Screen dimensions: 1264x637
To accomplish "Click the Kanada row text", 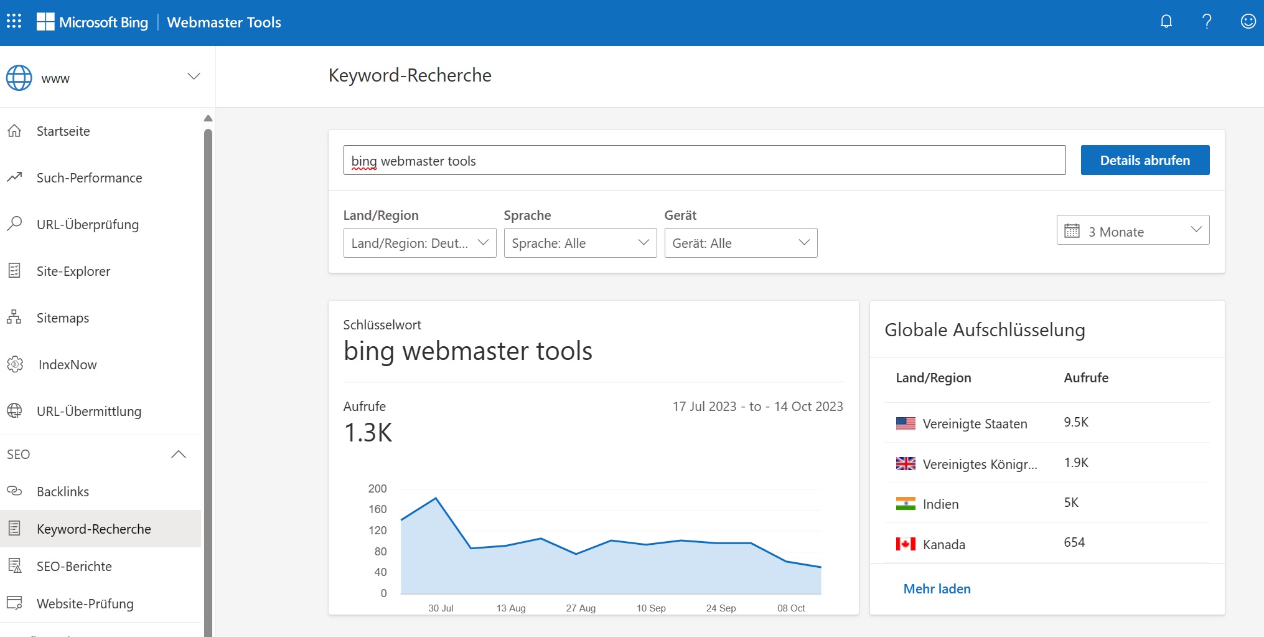I will pos(943,544).
